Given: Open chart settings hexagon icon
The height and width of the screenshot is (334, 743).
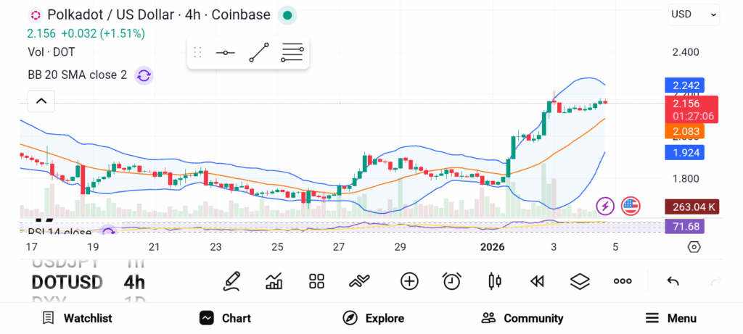Looking at the screenshot, I should pyautogui.click(x=694, y=247).
